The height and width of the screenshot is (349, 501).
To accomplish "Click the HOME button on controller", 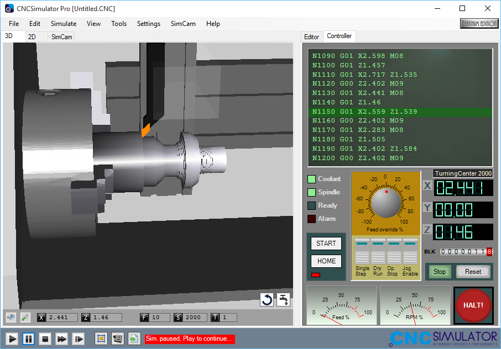I will (326, 261).
